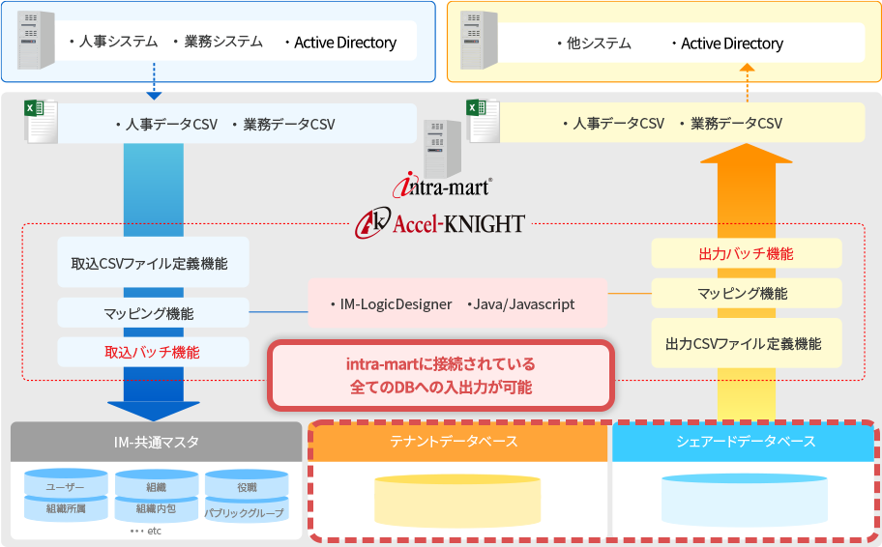
Task: Click the etc text under the master cylinders
Action: point(154,531)
